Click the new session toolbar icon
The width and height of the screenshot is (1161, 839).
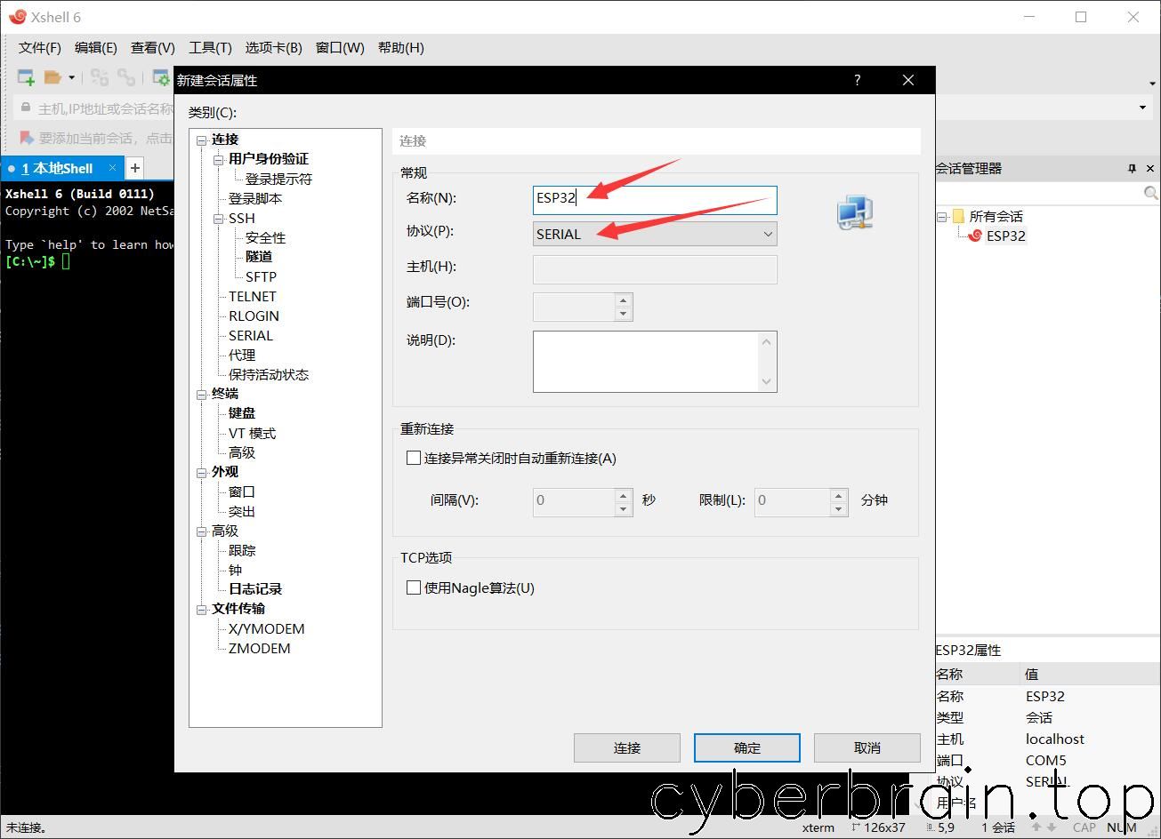tap(27, 77)
